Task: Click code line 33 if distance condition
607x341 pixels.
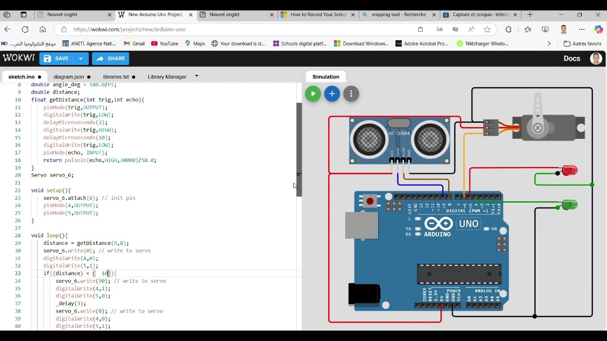Action: pyautogui.click(x=80, y=273)
